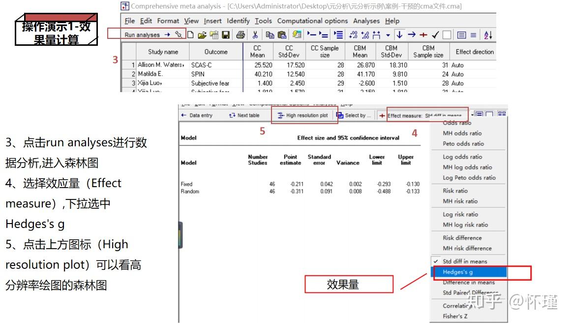Click the Next table button
The width and height of the screenshot is (572, 325).
(x=243, y=115)
